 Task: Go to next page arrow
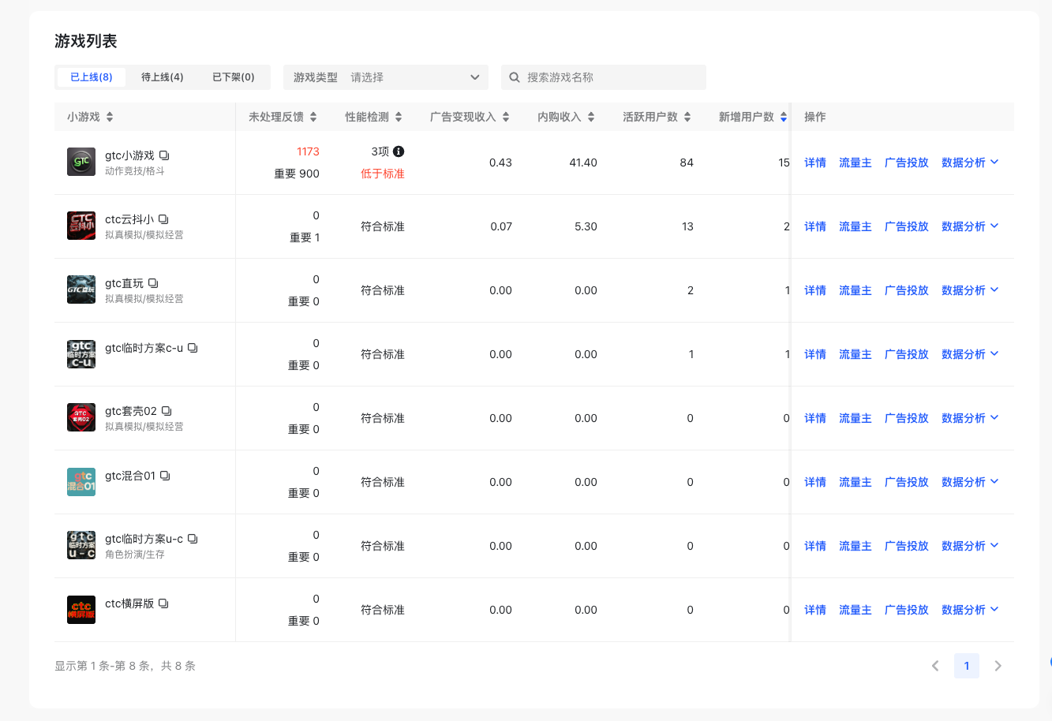click(x=998, y=666)
